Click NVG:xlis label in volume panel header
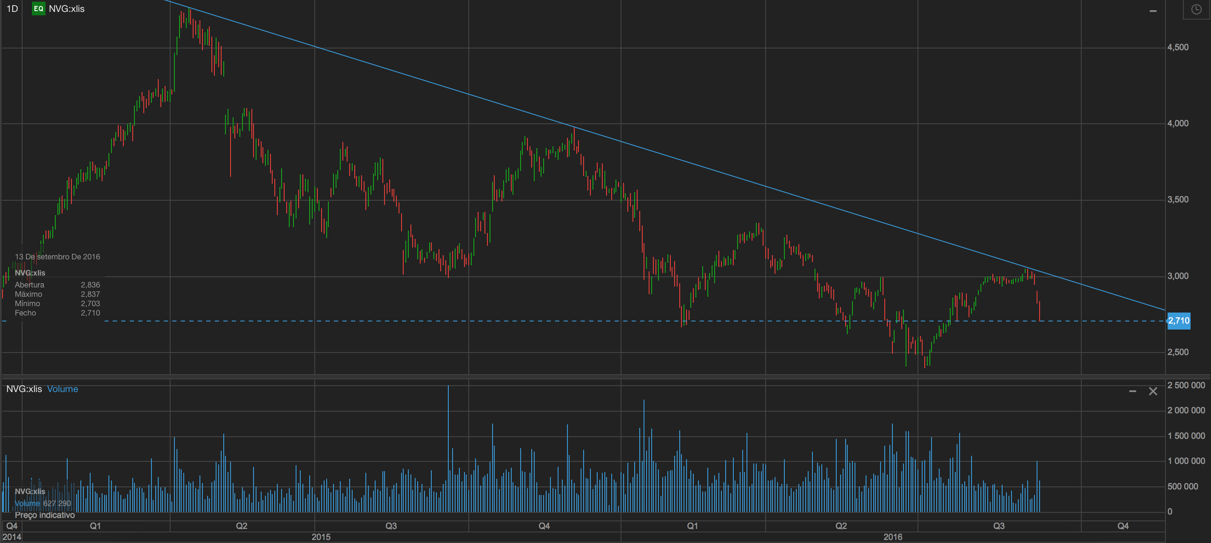 tap(24, 389)
